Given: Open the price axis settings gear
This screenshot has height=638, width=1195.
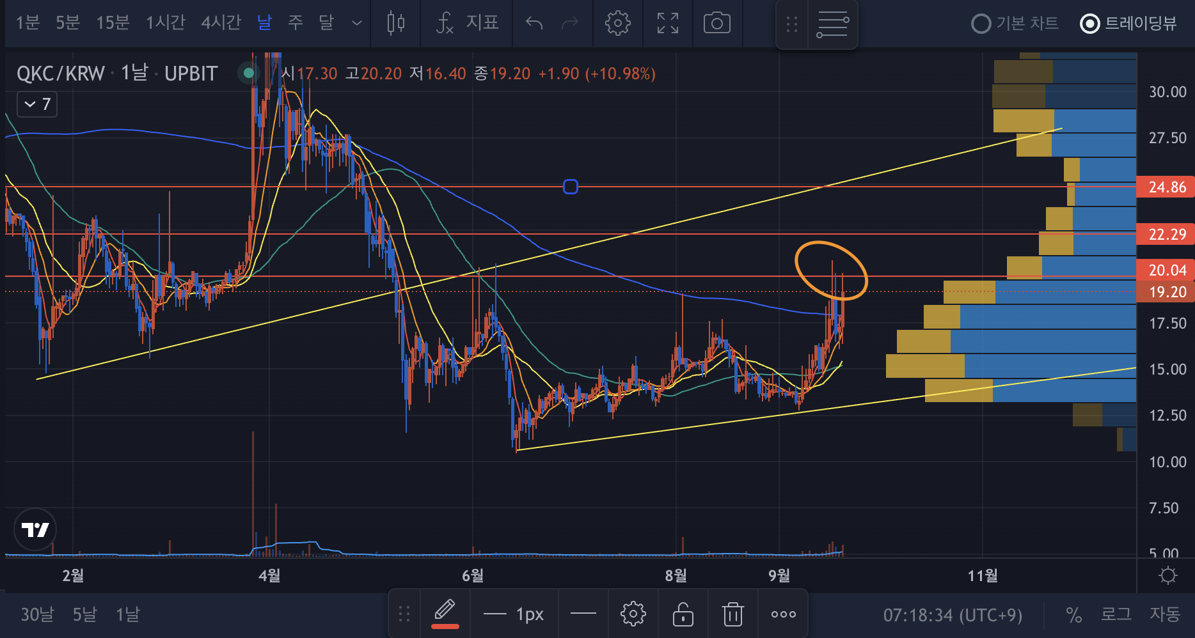Looking at the screenshot, I should point(1168,576).
